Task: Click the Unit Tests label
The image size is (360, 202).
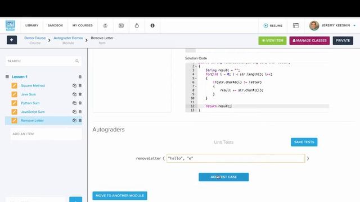Action: (224, 142)
